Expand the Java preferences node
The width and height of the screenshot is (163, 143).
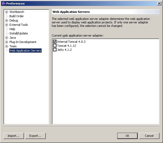(x=6, y=38)
